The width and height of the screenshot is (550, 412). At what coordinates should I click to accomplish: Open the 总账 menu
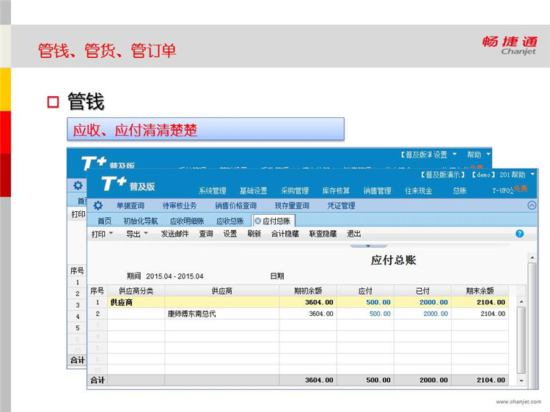(460, 191)
